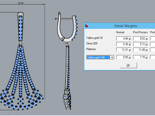Click Yellow gold 18 Normal field 9.46 gr
The width and height of the screenshot is (155, 116).
pos(124,38)
